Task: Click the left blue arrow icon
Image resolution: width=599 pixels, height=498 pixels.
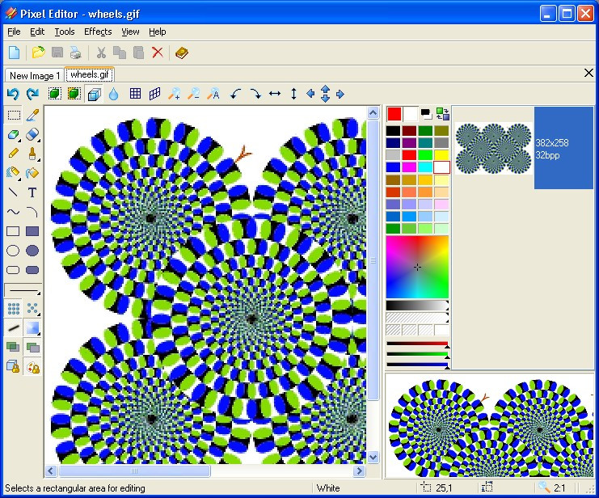Action: pyautogui.click(x=310, y=94)
